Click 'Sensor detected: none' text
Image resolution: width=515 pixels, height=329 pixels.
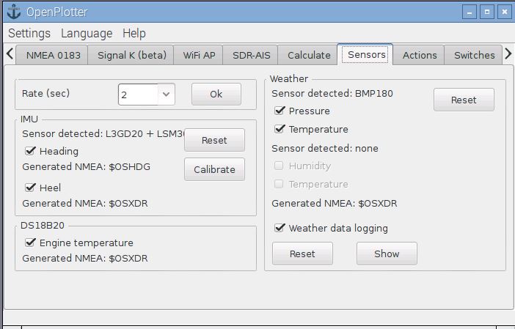[x=325, y=148]
